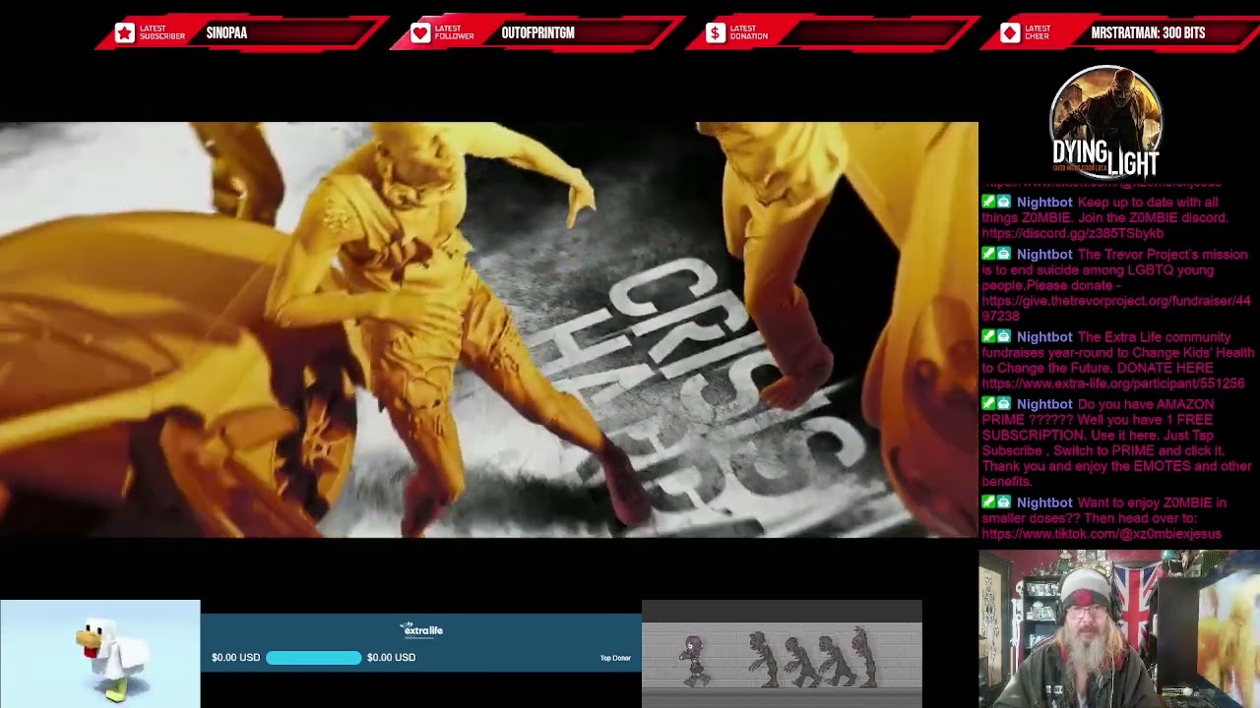Open the tiktok.com xz0mbiexjesus link
The image size is (1260, 708).
[1102, 534]
